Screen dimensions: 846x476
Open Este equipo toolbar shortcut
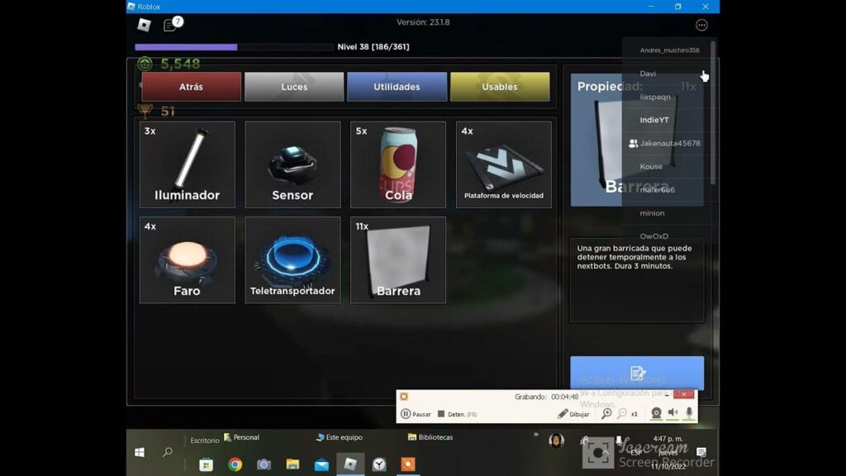(x=340, y=437)
